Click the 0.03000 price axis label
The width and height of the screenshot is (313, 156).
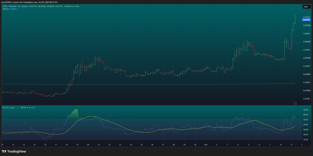307,91
